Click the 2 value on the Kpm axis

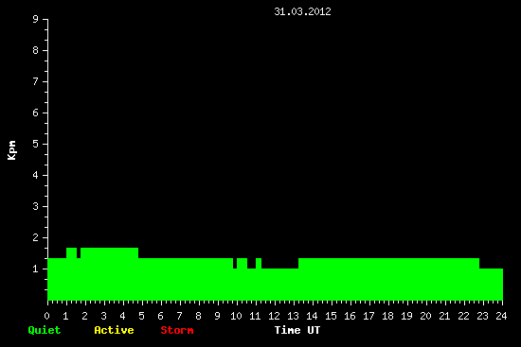pyautogui.click(x=36, y=237)
